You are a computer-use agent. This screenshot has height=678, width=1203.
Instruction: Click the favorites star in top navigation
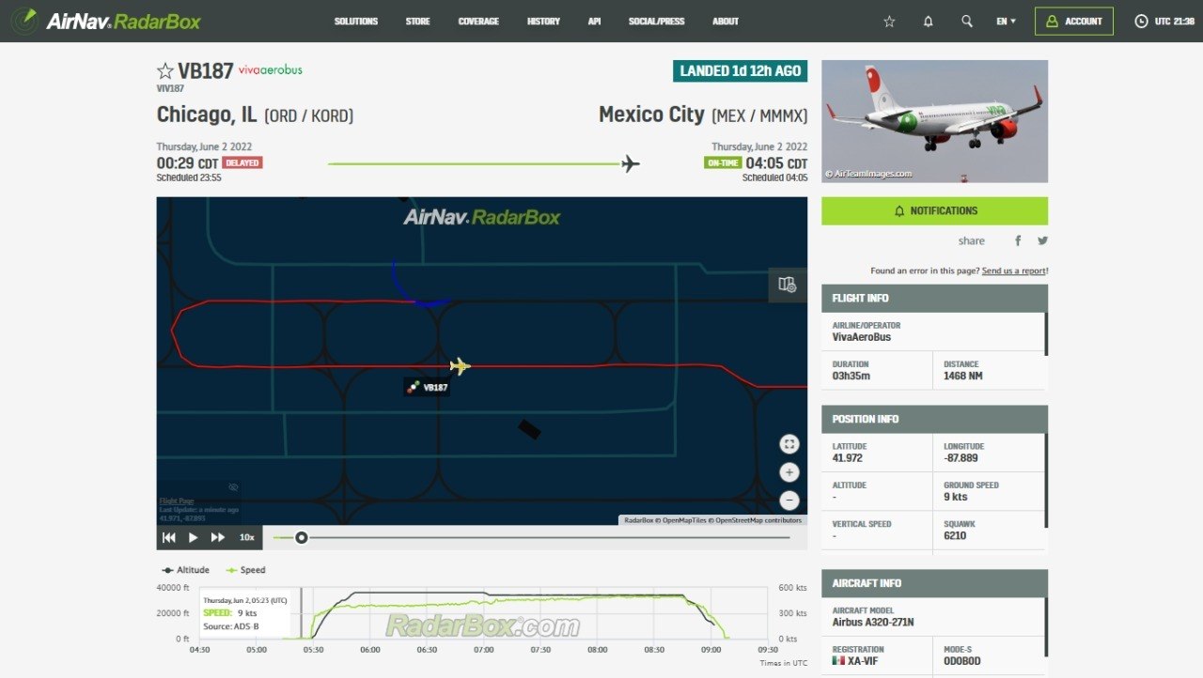coord(889,22)
